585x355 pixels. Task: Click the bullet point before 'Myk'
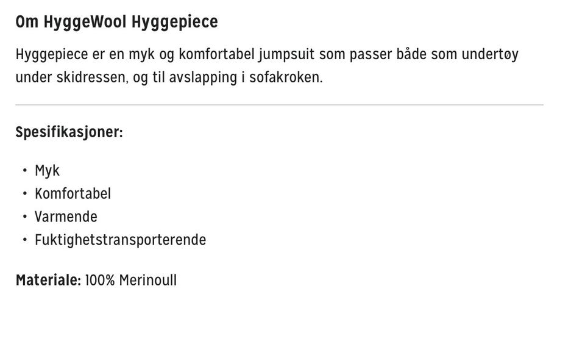(x=24, y=171)
